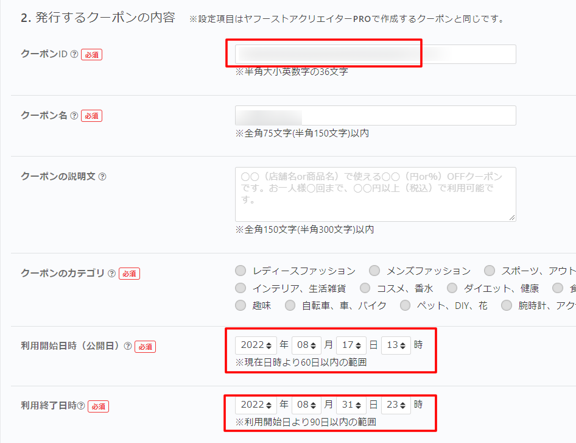The image size is (576, 443).
Task: Show help for クーポンのカテゴリ
Action: pyautogui.click(x=111, y=274)
